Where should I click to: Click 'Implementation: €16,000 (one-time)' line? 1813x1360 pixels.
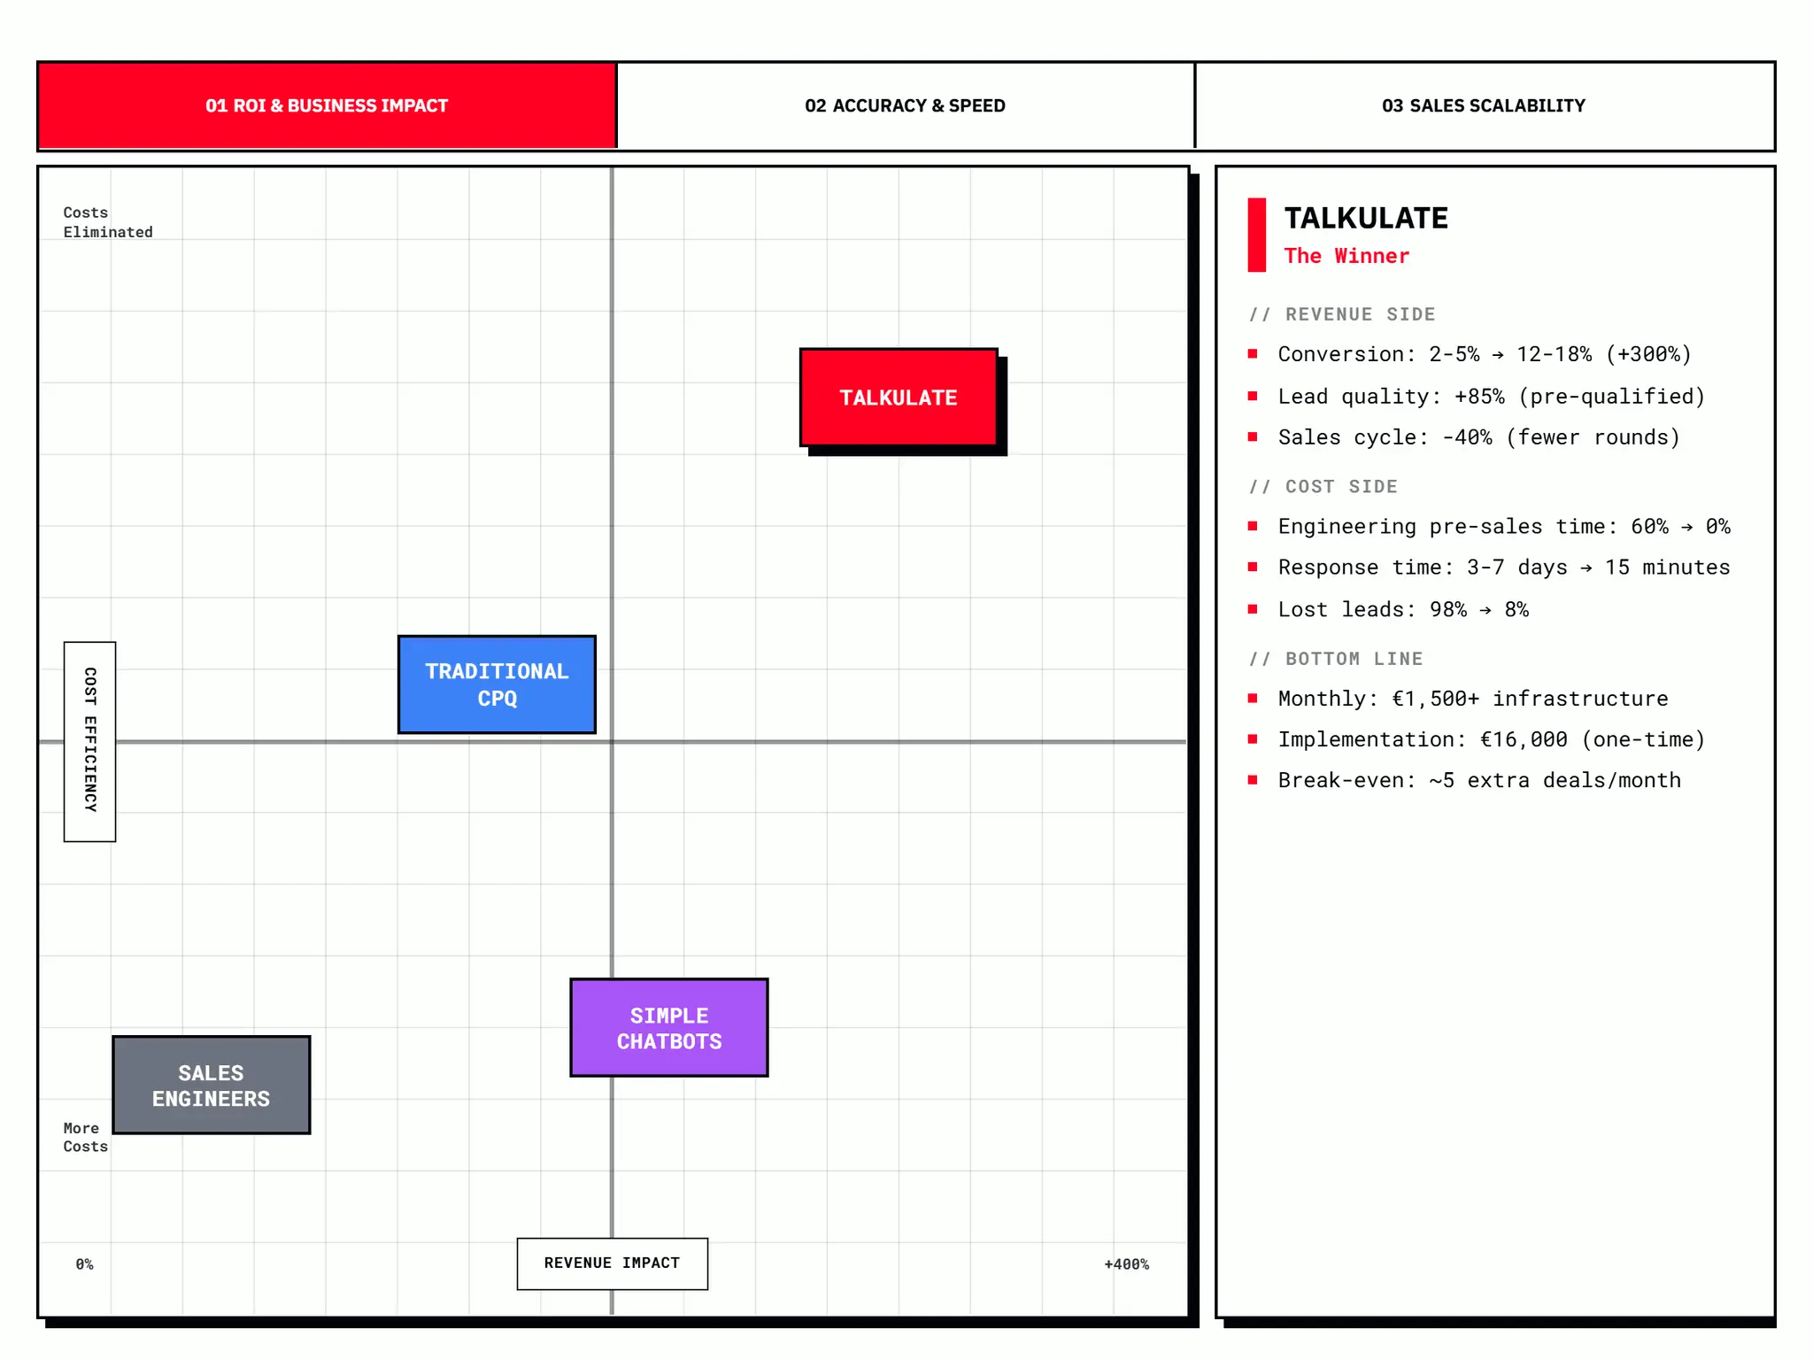[x=1492, y=739]
